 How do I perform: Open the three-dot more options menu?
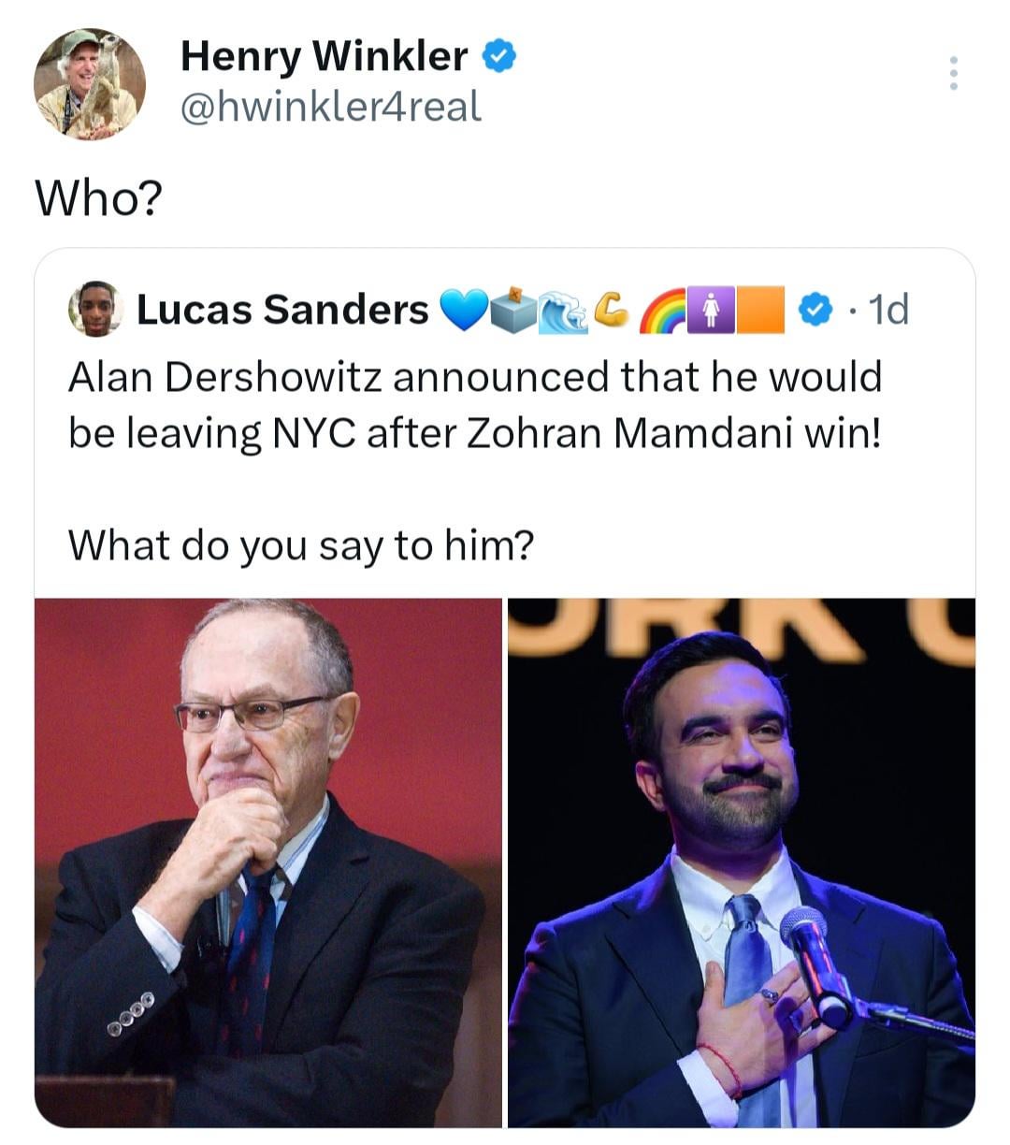[953, 73]
